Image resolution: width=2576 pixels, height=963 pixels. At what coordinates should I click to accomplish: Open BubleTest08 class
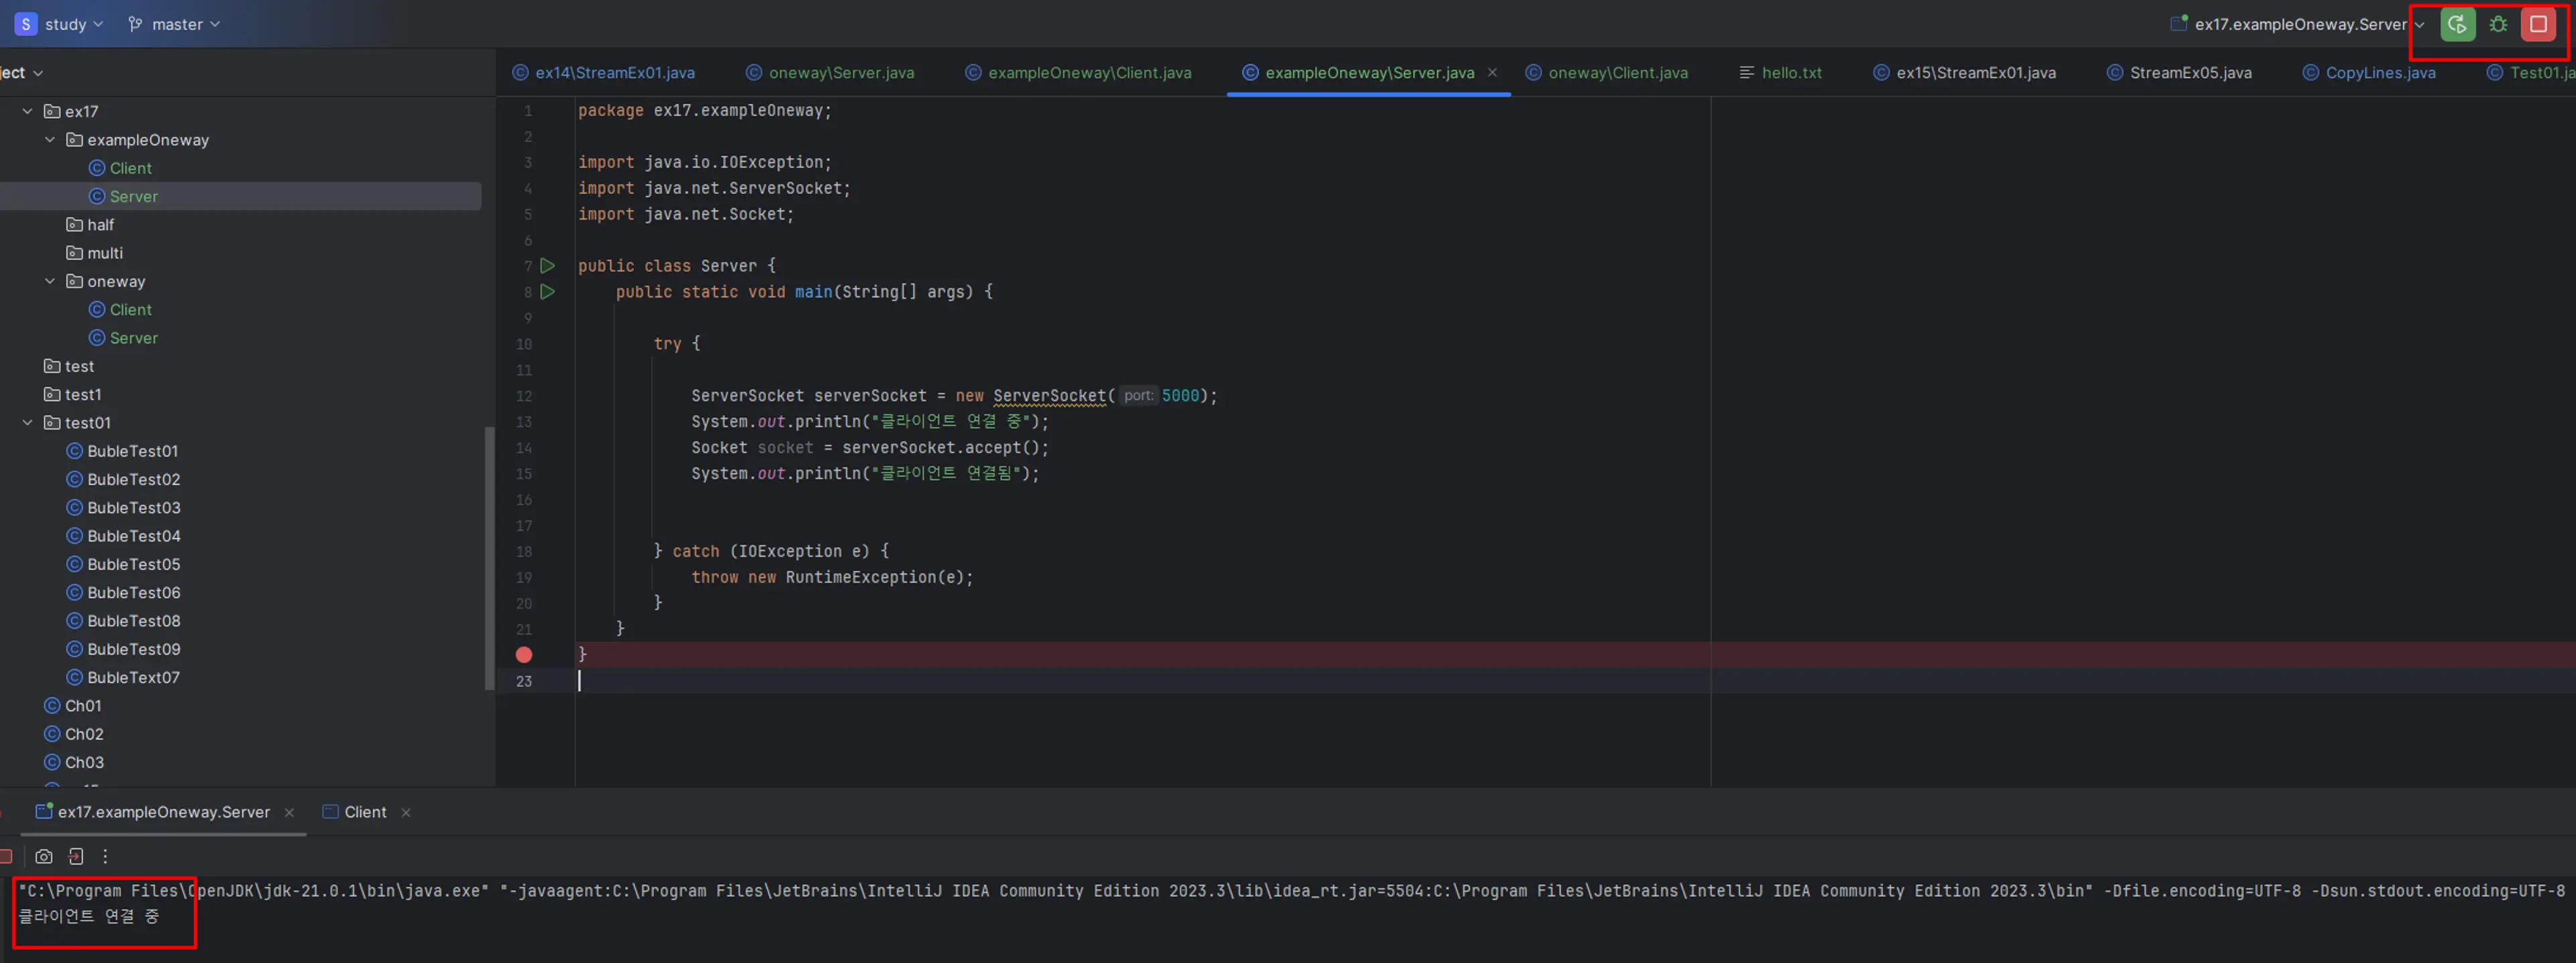123,621
